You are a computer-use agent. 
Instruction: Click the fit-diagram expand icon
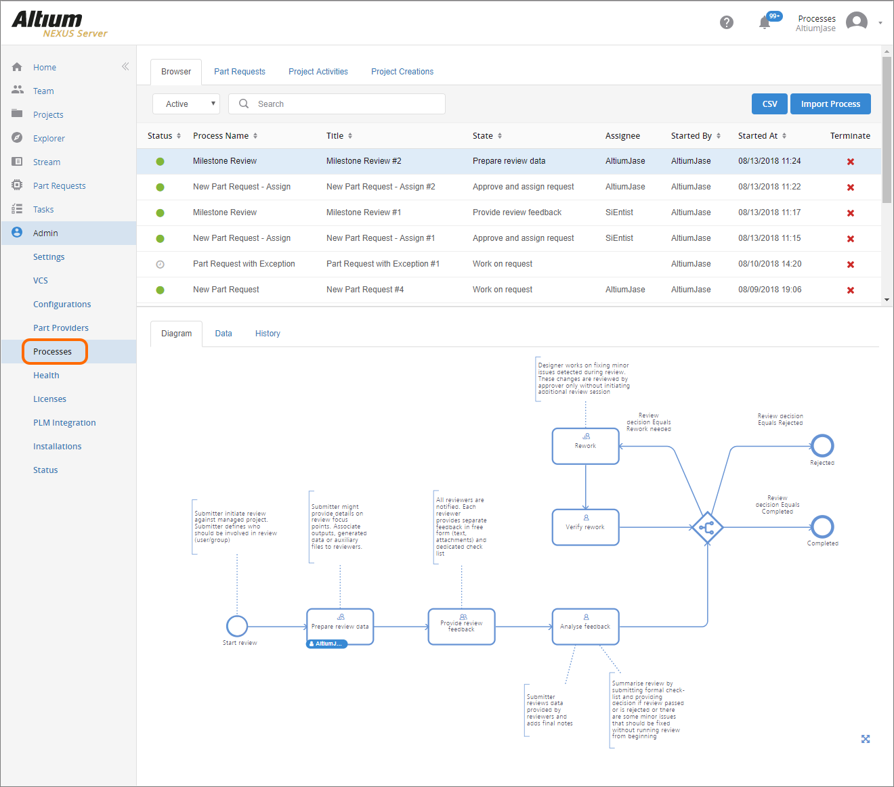click(865, 739)
